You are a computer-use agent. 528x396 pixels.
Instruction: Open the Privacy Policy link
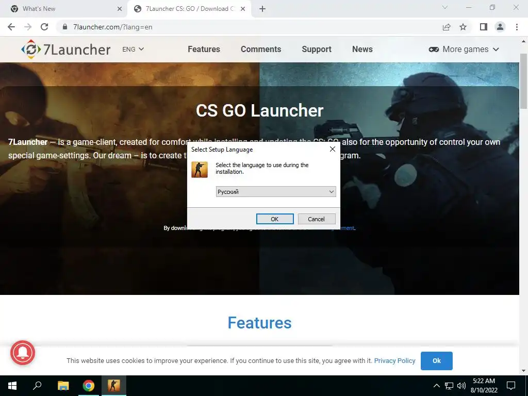(394, 360)
